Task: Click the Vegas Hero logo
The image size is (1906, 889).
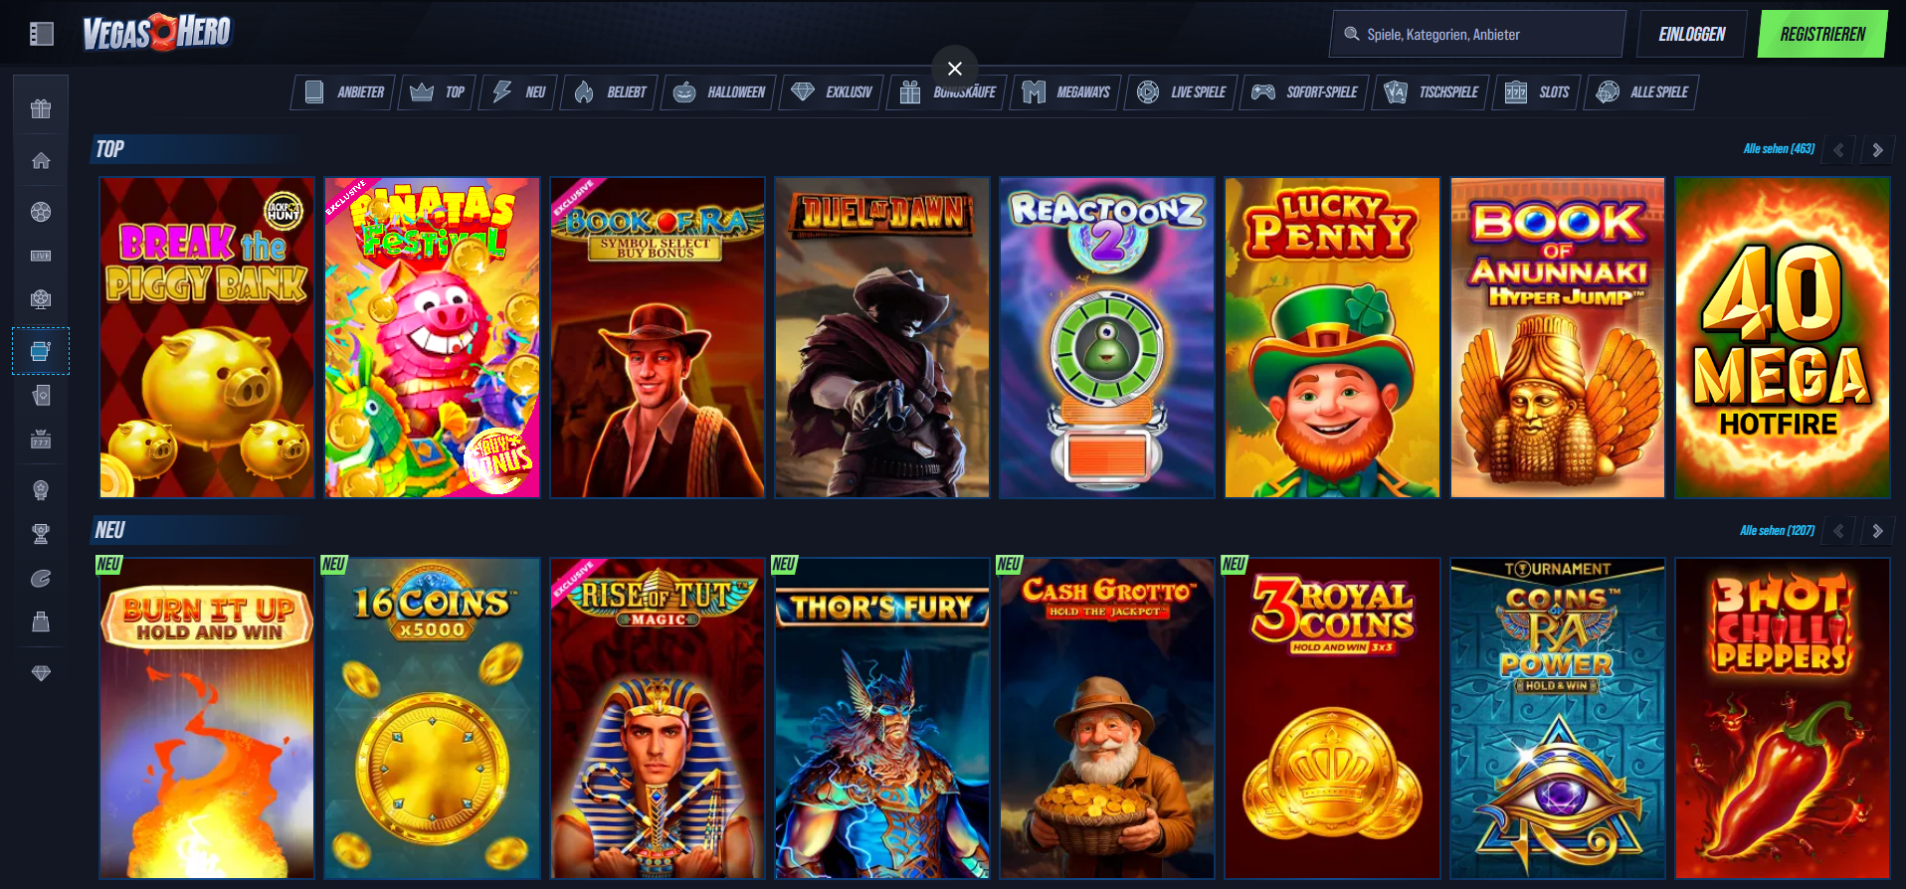Action: coord(156,33)
